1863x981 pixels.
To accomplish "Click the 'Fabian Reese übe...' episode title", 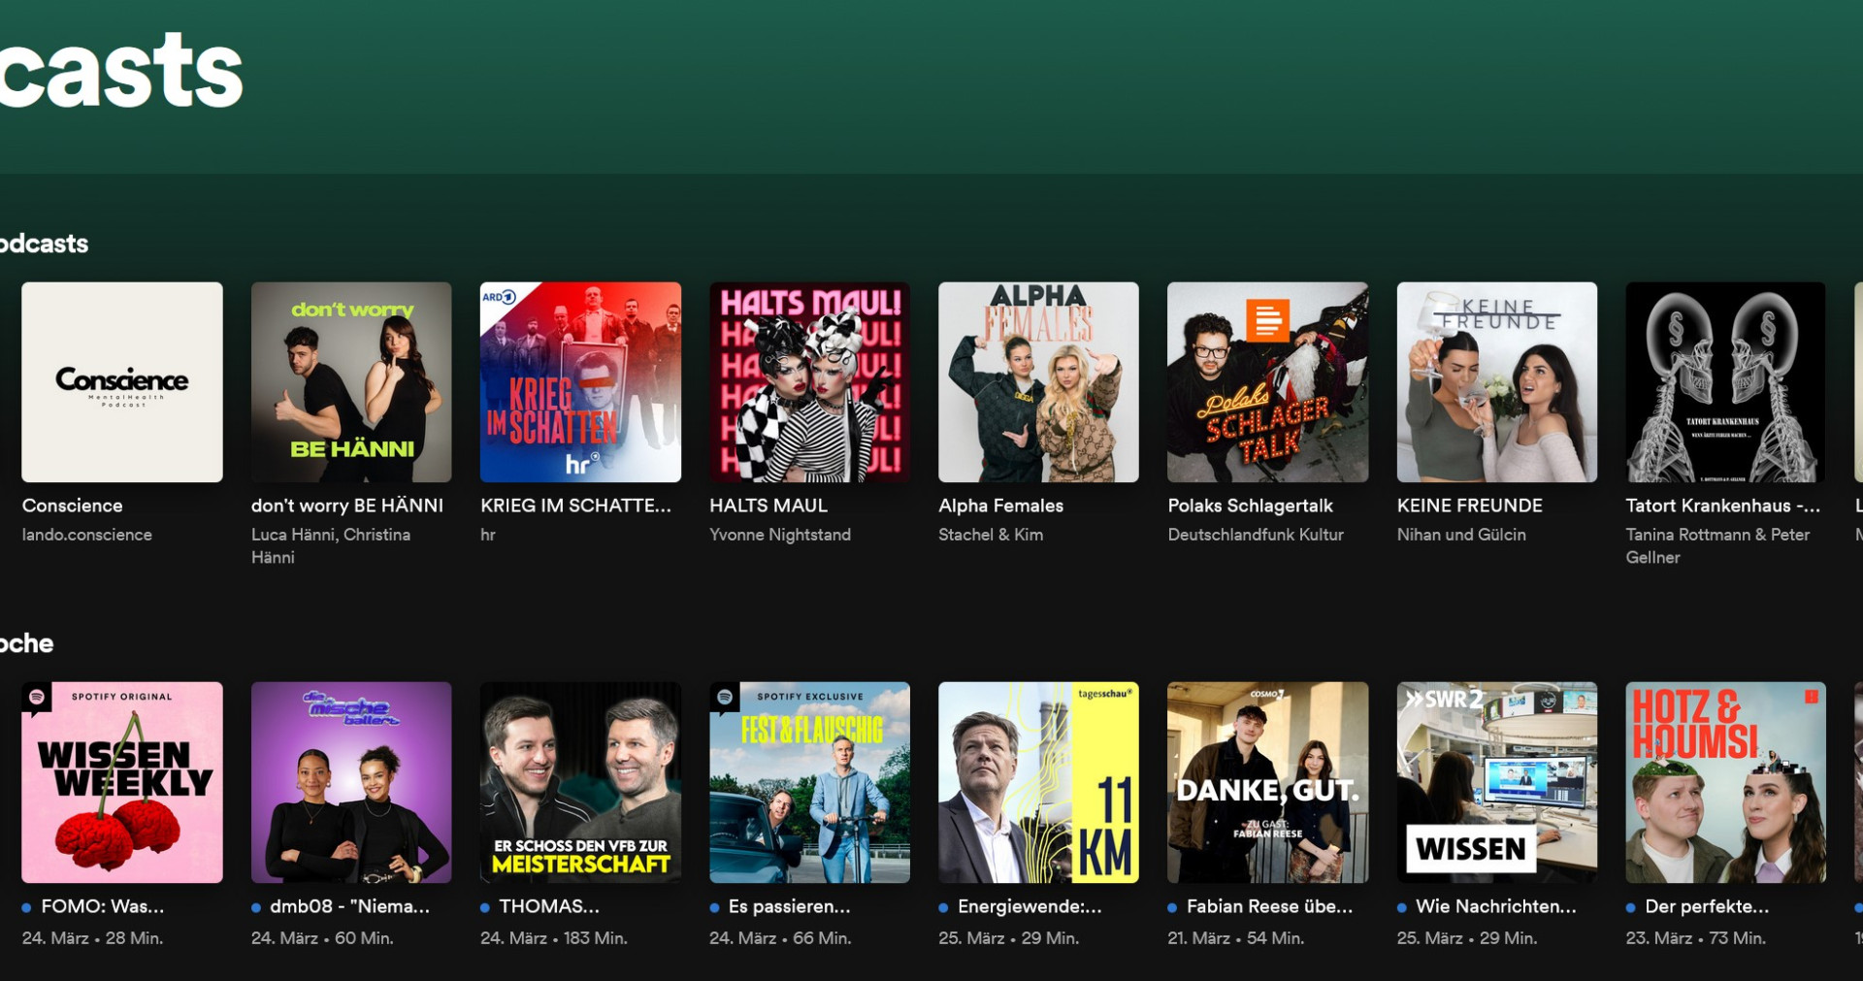I will tap(1269, 906).
